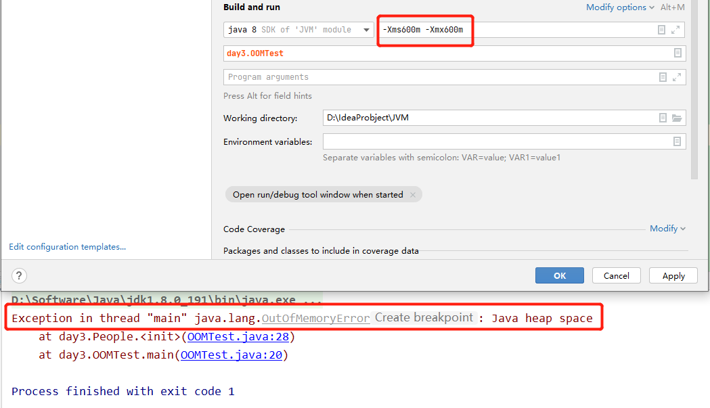The image size is (710, 408).
Task: Remove 'Open run/debug tool window when started' tag
Action: point(412,195)
